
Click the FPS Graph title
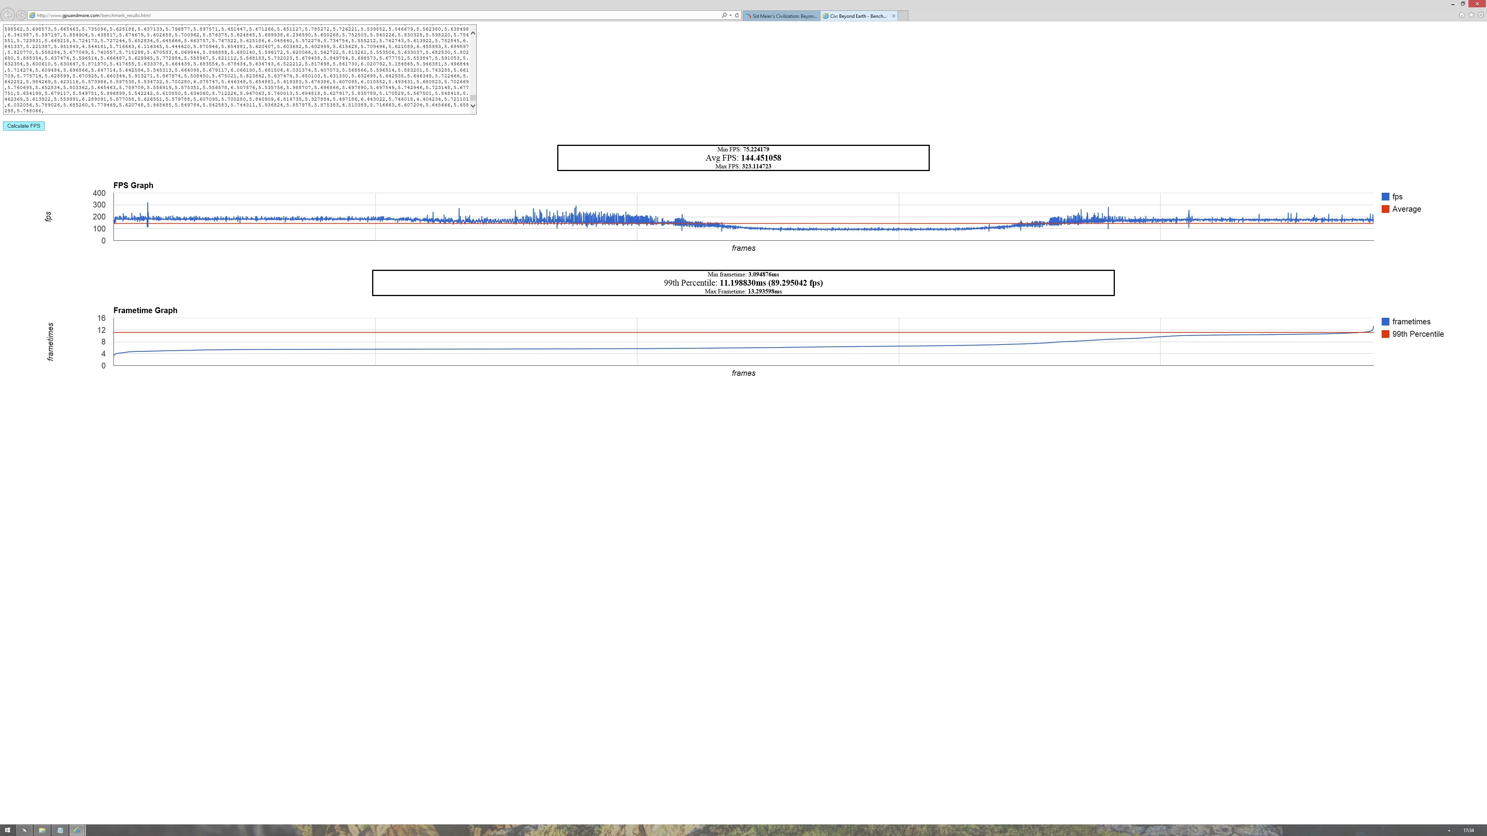(133, 185)
